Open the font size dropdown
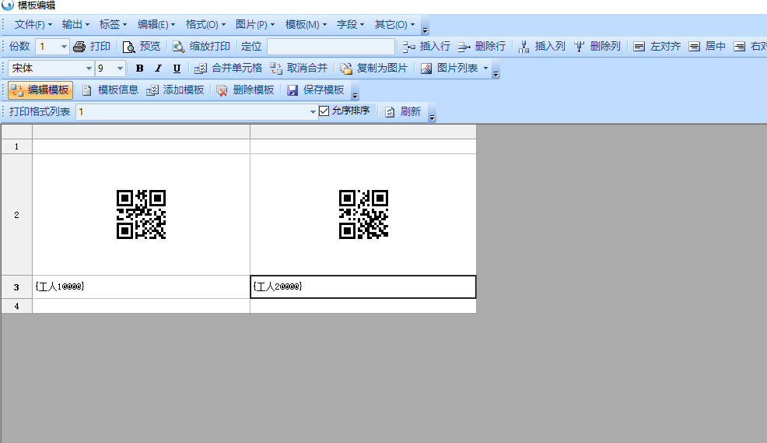 tap(120, 69)
